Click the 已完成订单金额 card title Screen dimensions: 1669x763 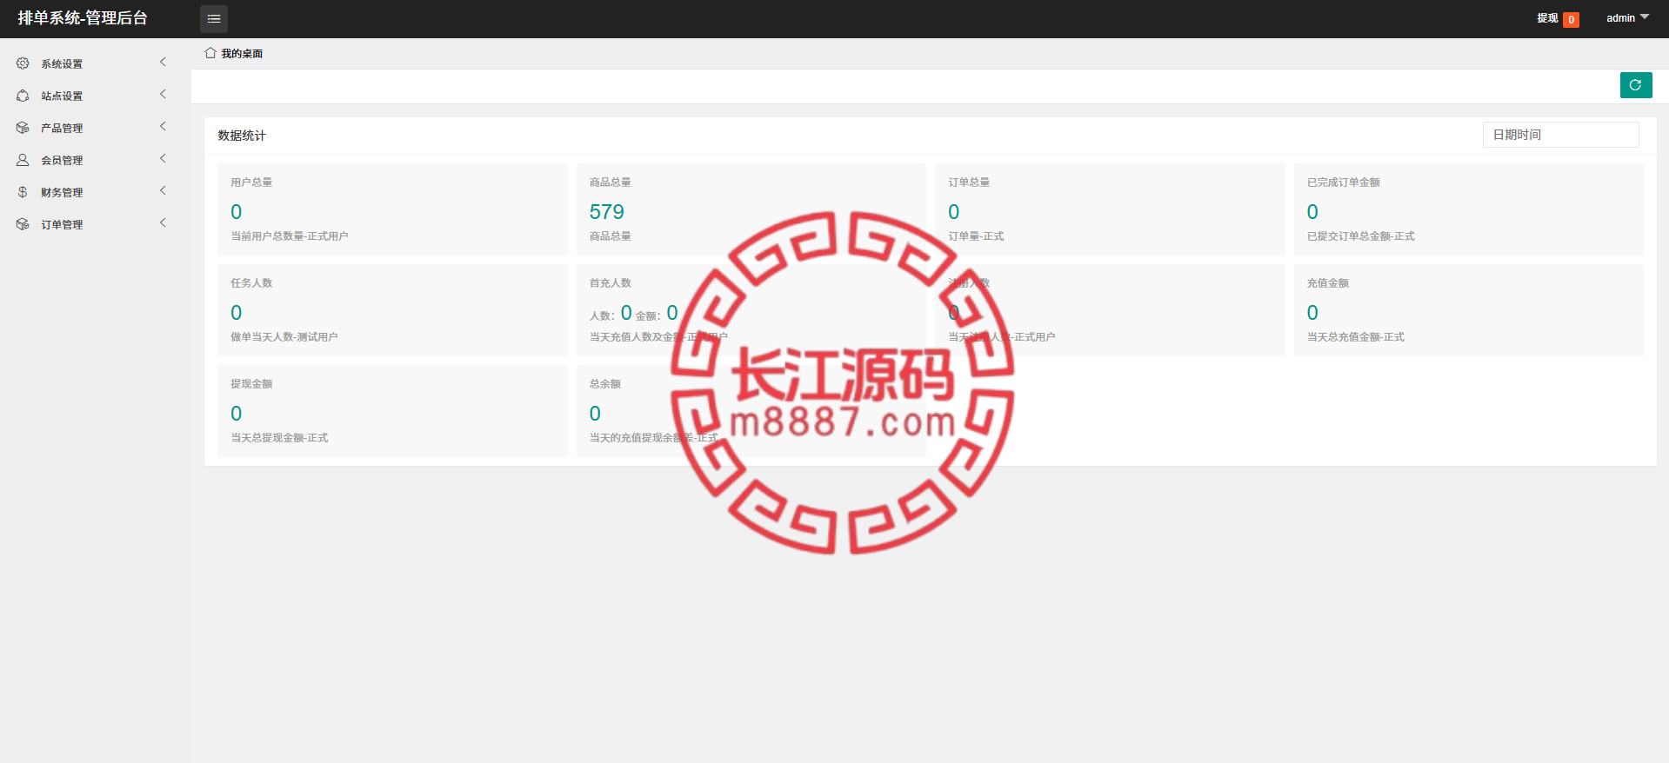(x=1344, y=182)
